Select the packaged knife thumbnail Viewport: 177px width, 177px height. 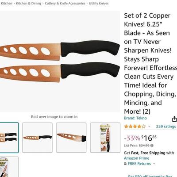tap(105, 138)
